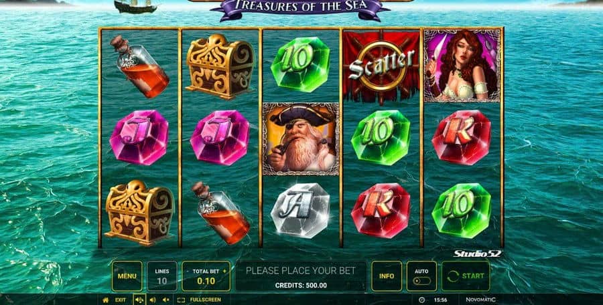This screenshot has width=603, height=305.
Task: Click the red-haired pirate woman symbol
Action: pyautogui.click(x=462, y=66)
